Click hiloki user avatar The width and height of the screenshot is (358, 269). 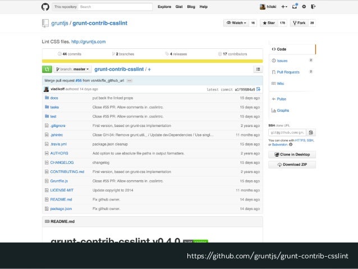pos(263,7)
